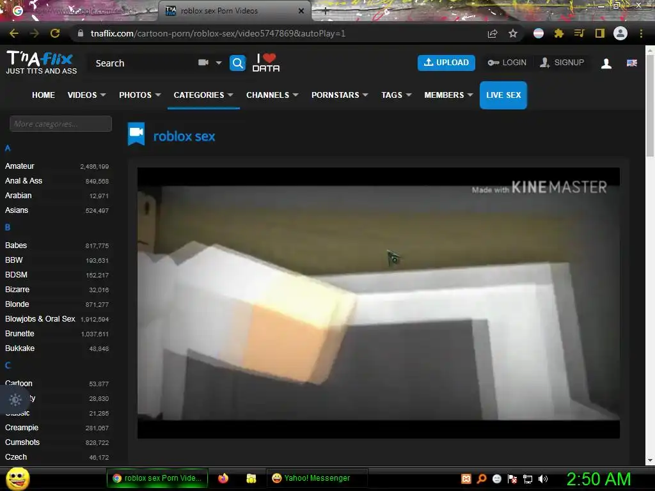Open Yahoo! Messenger from the taskbar
This screenshot has height=491, width=655.
pyautogui.click(x=317, y=478)
